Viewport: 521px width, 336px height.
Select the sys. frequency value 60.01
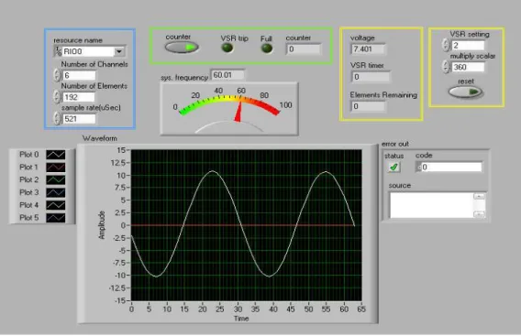point(227,75)
